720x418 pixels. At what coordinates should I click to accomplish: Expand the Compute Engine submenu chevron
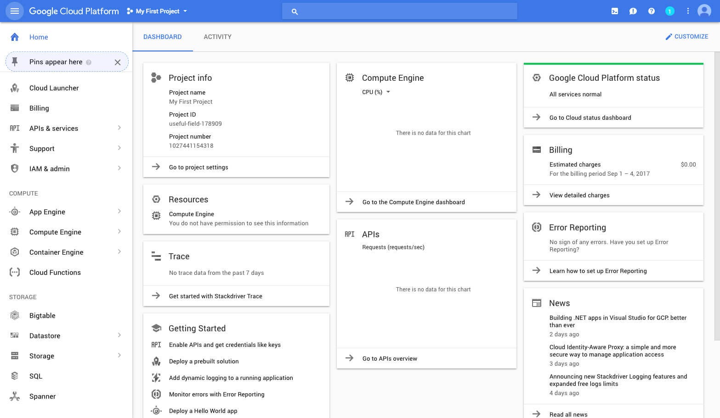(119, 231)
